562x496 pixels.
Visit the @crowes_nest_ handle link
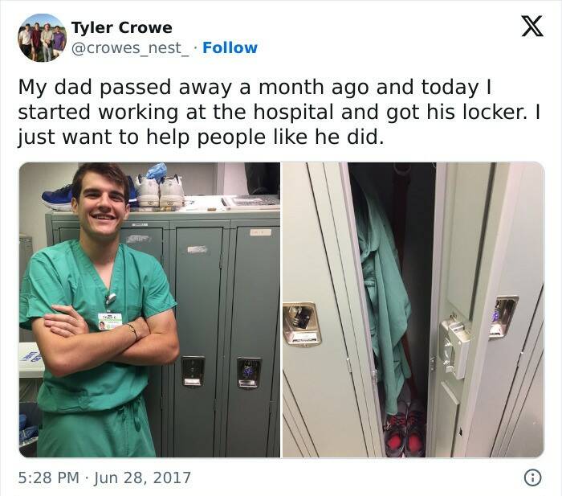(130, 47)
